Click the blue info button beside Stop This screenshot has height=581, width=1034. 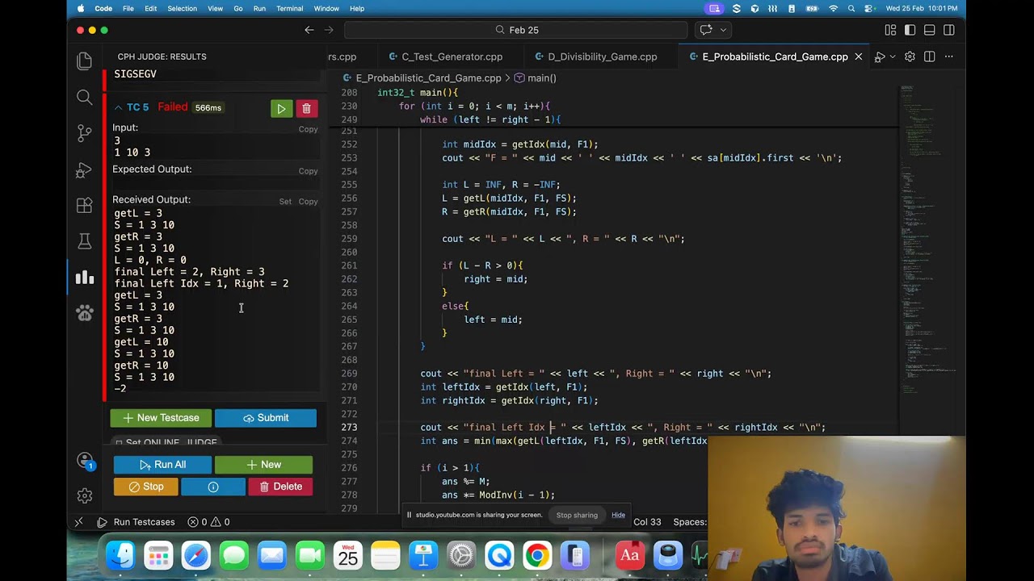213,487
